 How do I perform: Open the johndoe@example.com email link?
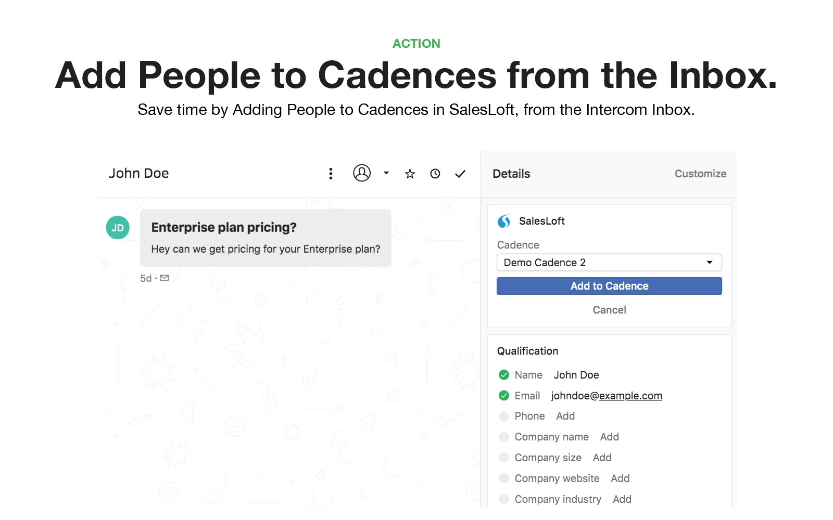(x=607, y=396)
